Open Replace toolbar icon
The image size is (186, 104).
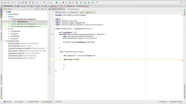tap(33, 3)
